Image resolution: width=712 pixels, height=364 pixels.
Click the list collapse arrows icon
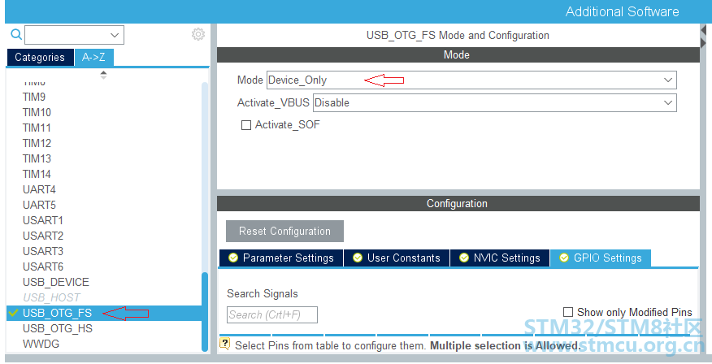tap(103, 75)
